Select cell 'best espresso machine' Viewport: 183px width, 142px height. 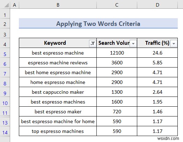(58, 53)
